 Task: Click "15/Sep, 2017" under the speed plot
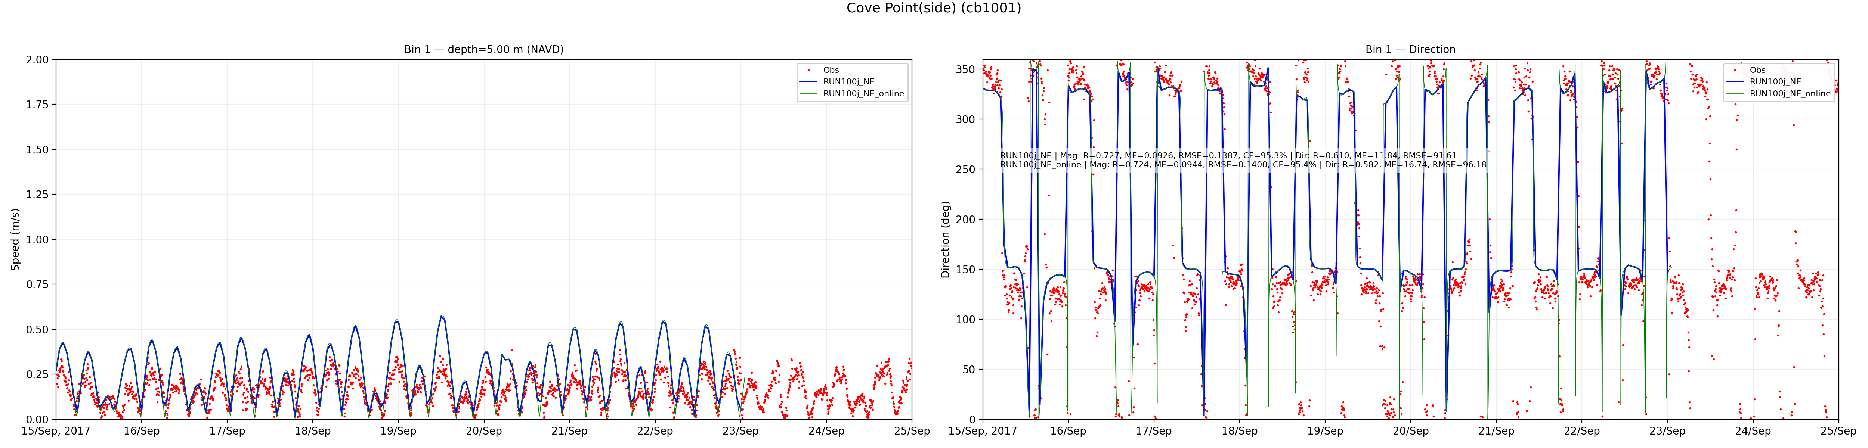[56, 431]
